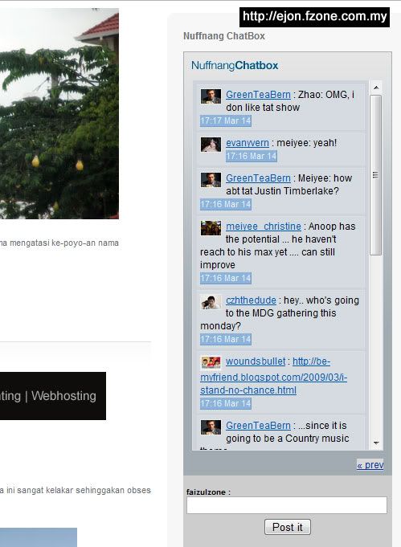Go to previous messages via « prev

tap(370, 465)
